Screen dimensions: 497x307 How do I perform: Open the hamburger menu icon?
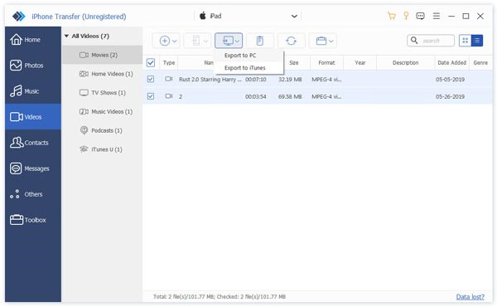pyautogui.click(x=437, y=16)
